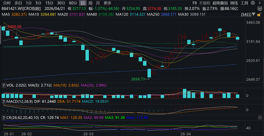This screenshot has width=264, height=136.
Task: Click the MACD(12,26,9) parameters label
Action: pos(20,101)
